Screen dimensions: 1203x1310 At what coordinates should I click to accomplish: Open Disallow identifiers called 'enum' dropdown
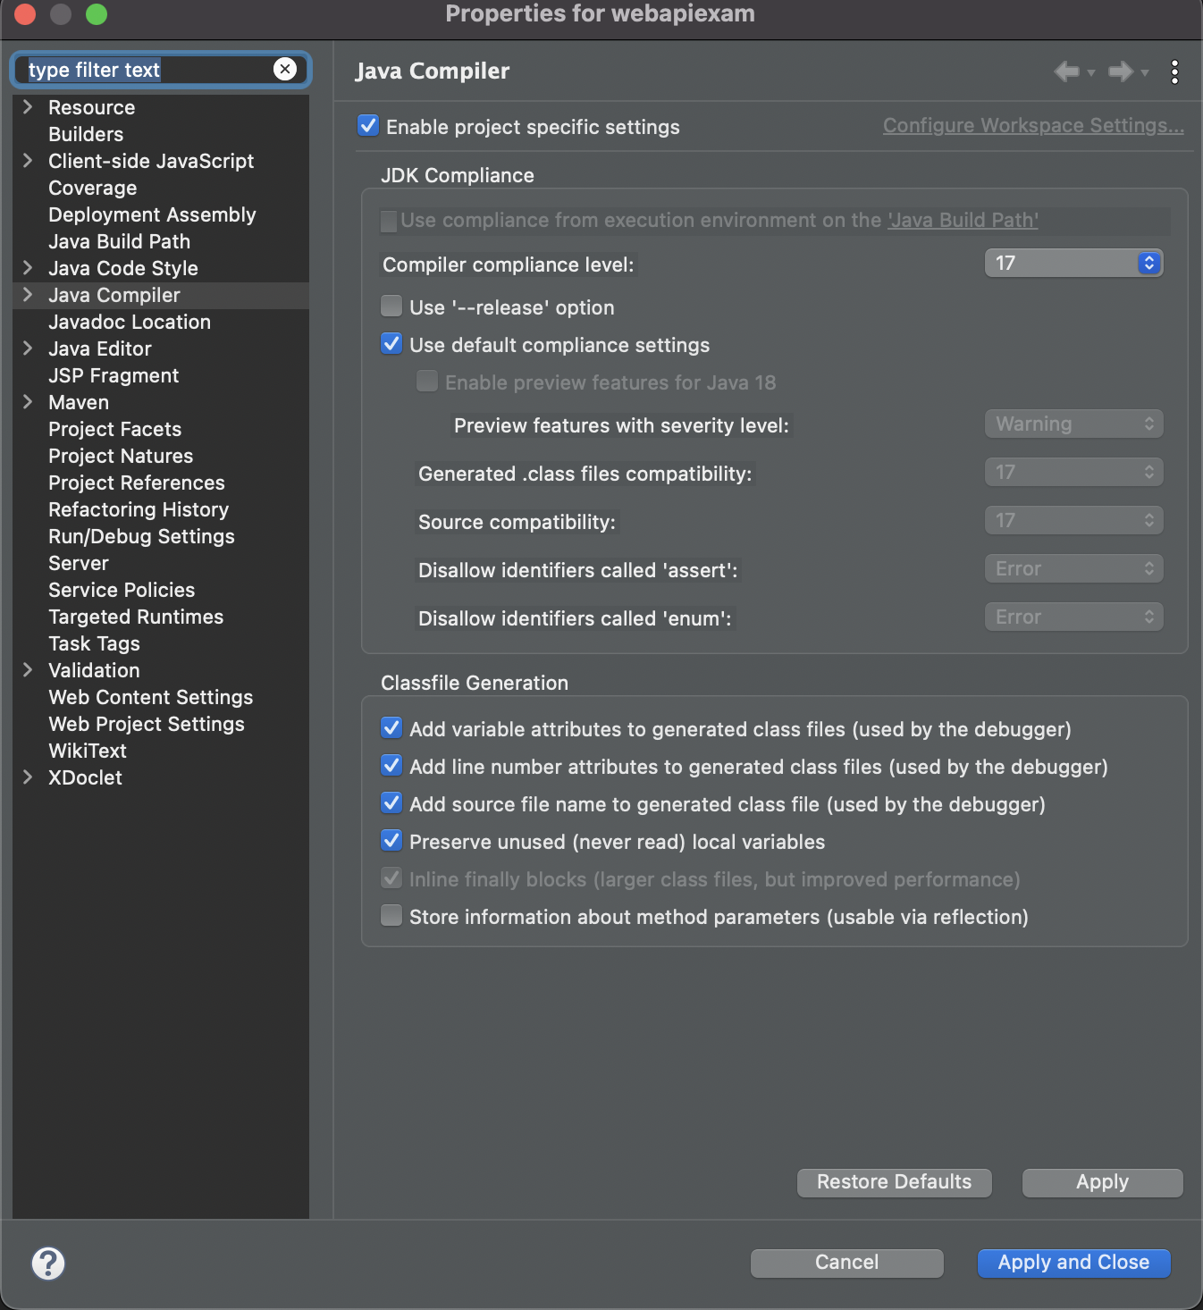coord(1073,617)
